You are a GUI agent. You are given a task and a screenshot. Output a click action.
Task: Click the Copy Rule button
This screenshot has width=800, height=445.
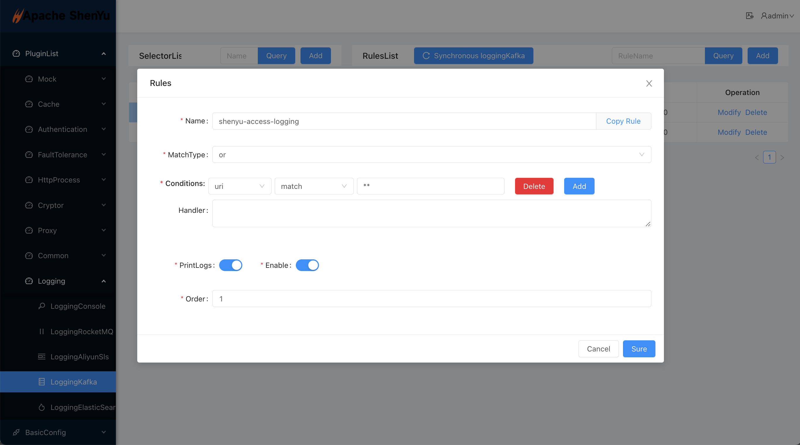(623, 121)
